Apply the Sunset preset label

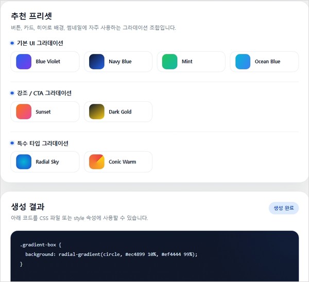(43, 112)
